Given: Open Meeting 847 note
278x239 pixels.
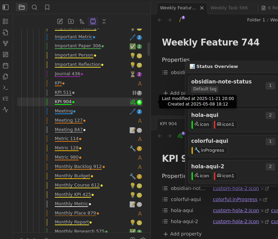Looking at the screenshot, I should 69,130.
